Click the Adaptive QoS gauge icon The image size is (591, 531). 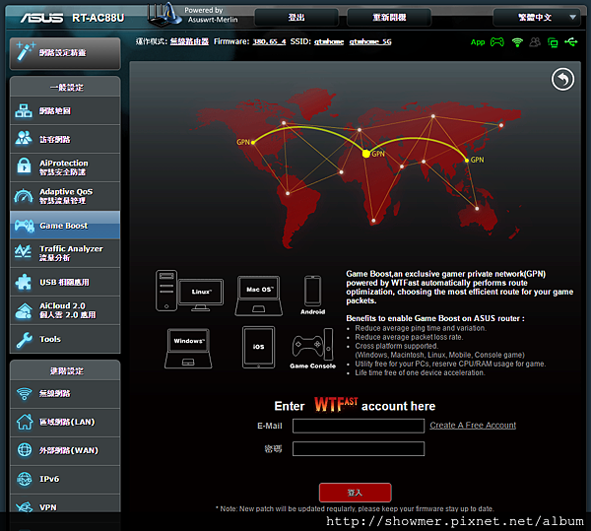click(x=24, y=196)
